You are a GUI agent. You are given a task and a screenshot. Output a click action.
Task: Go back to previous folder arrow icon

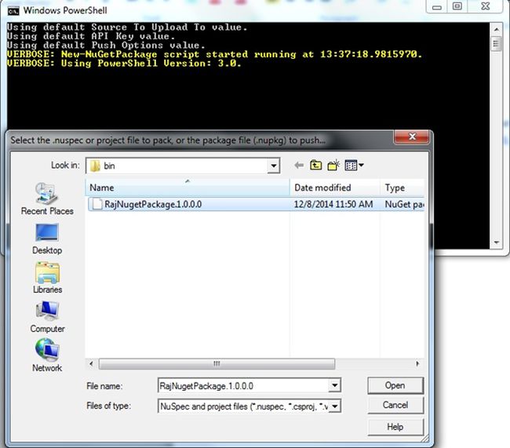click(299, 166)
